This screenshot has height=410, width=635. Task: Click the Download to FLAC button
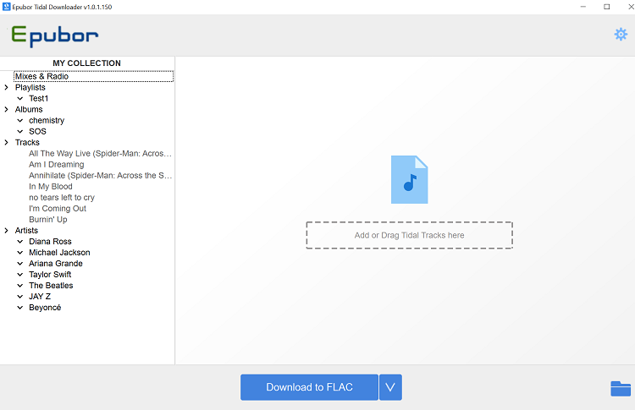pos(309,387)
